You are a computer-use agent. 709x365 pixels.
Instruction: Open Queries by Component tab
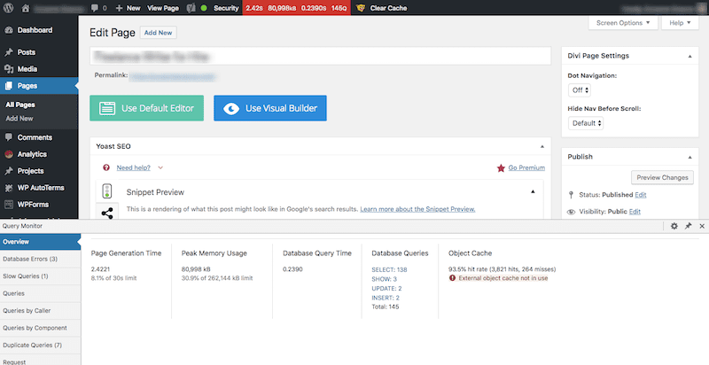click(x=40, y=328)
